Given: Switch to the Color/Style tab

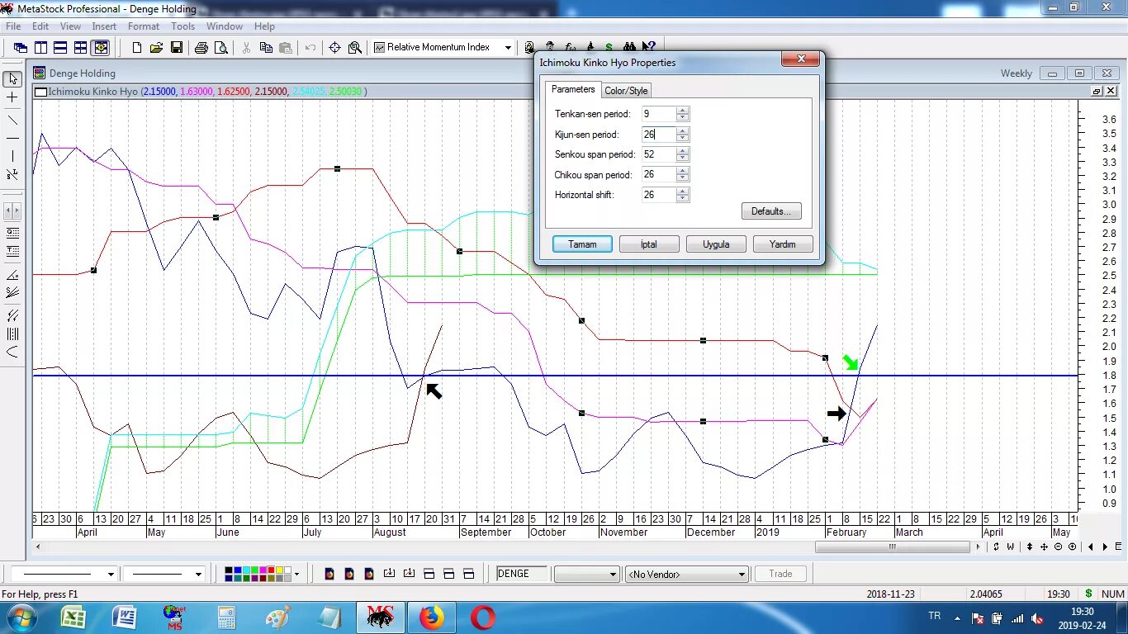Looking at the screenshot, I should [627, 91].
